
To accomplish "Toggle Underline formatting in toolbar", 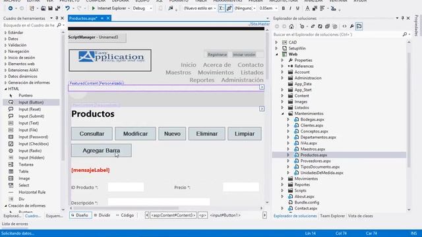I will click(297, 9).
